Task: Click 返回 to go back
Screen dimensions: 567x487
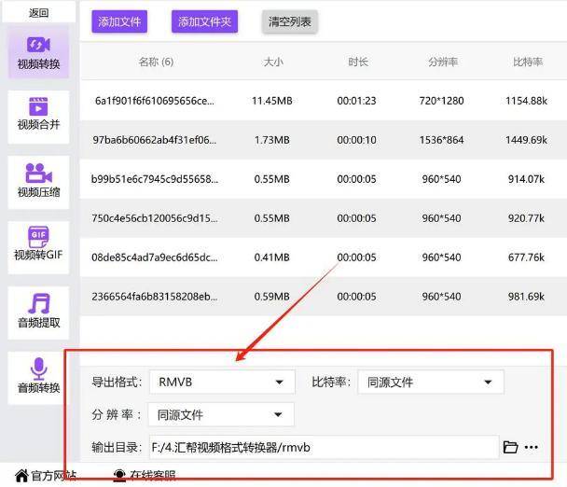Action: tap(38, 12)
